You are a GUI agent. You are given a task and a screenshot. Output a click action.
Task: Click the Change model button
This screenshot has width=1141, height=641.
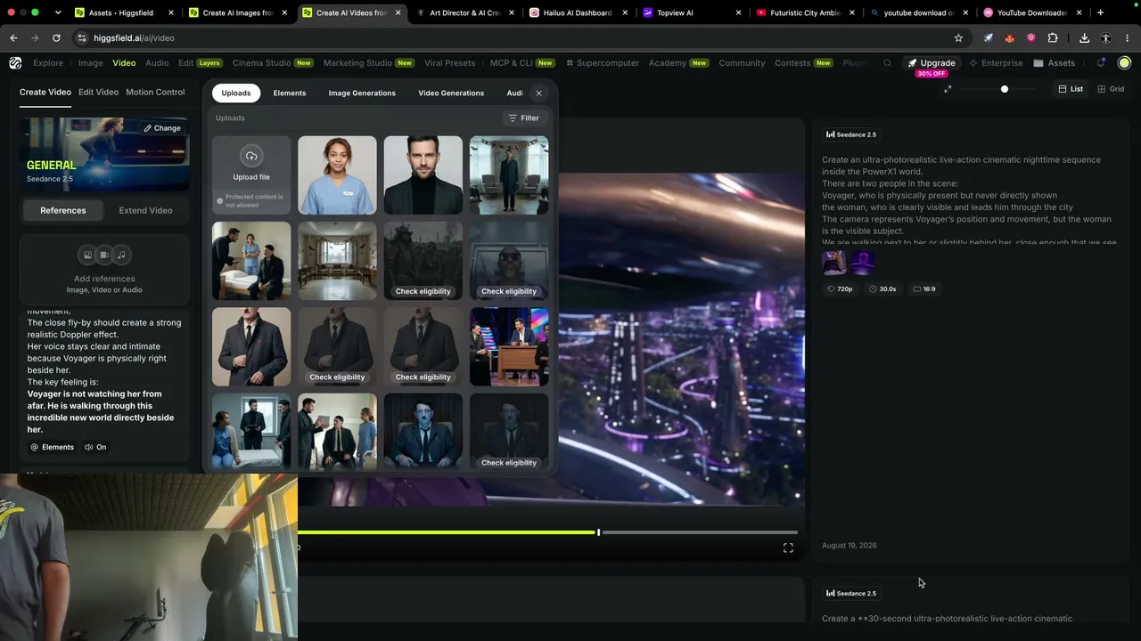(162, 128)
